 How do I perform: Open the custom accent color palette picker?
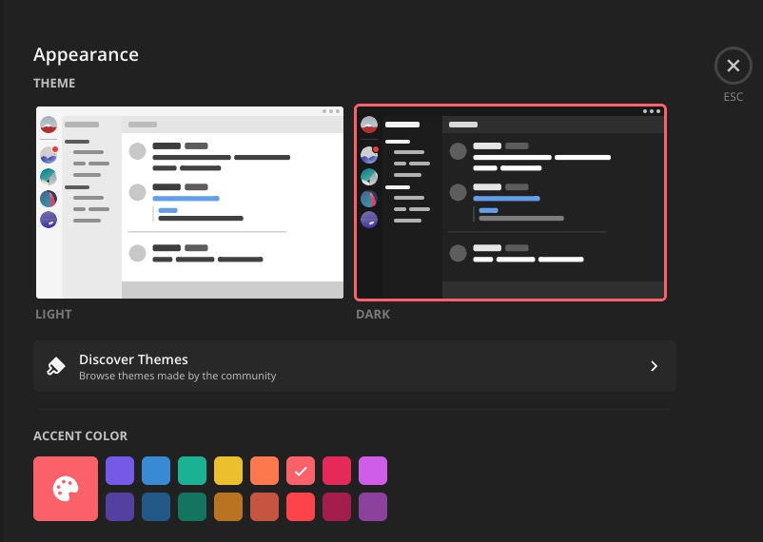(66, 489)
